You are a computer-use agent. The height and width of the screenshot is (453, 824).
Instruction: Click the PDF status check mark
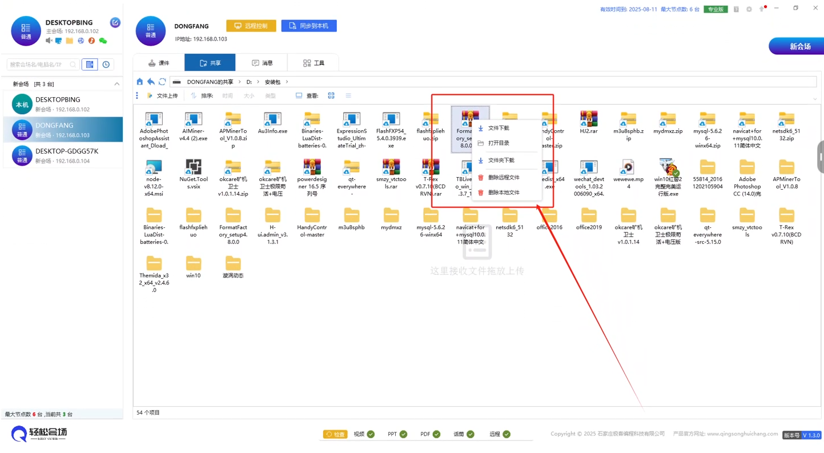pyautogui.click(x=437, y=434)
